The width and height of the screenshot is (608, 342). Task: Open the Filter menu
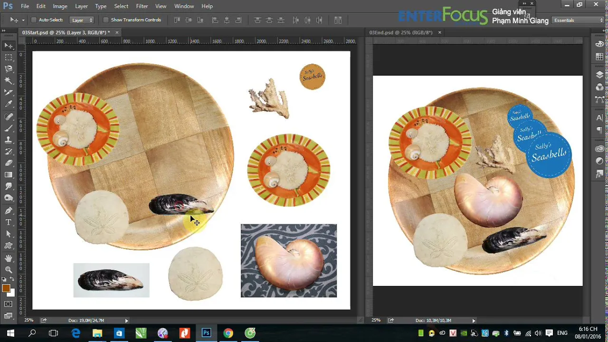(x=142, y=6)
